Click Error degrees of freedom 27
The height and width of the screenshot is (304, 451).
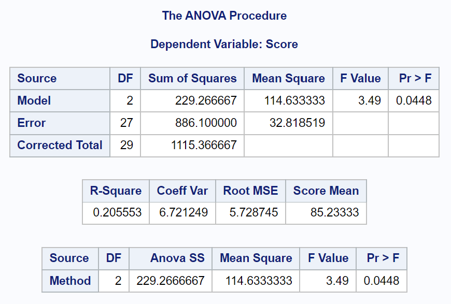[126, 123]
